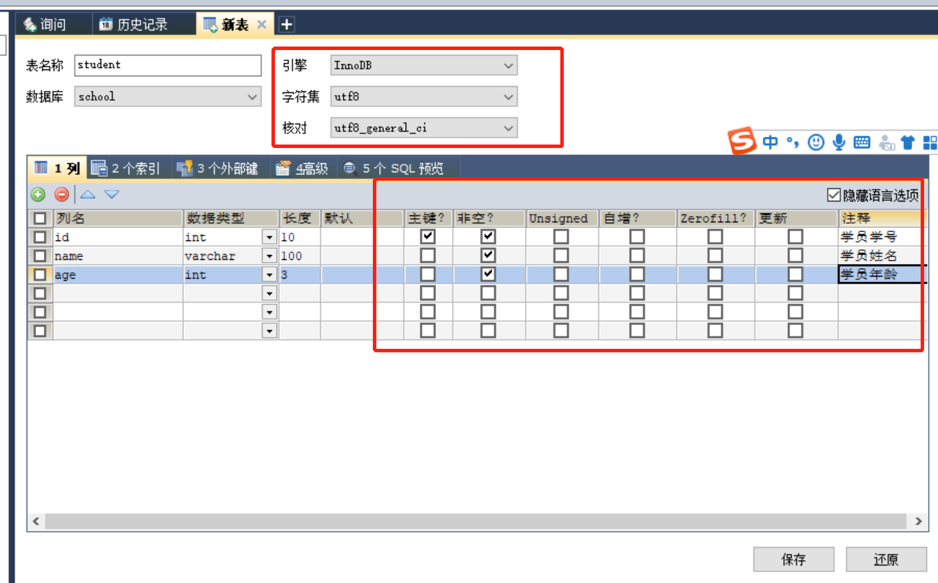Select the 'id' column name cell

click(118, 237)
